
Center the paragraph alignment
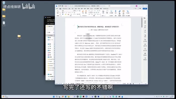point(91,12)
